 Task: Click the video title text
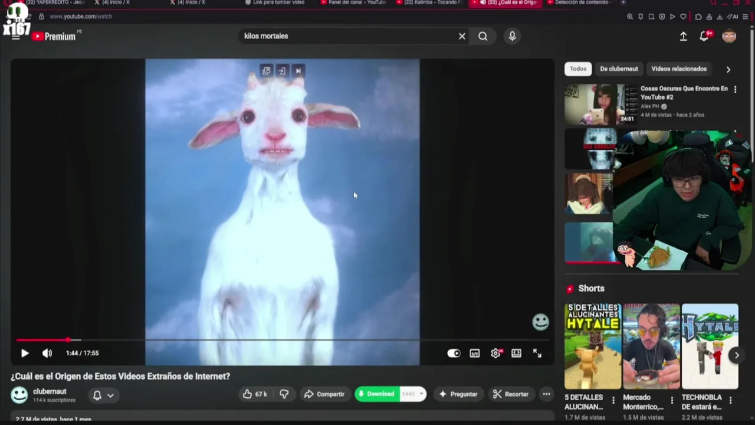pyautogui.click(x=120, y=376)
